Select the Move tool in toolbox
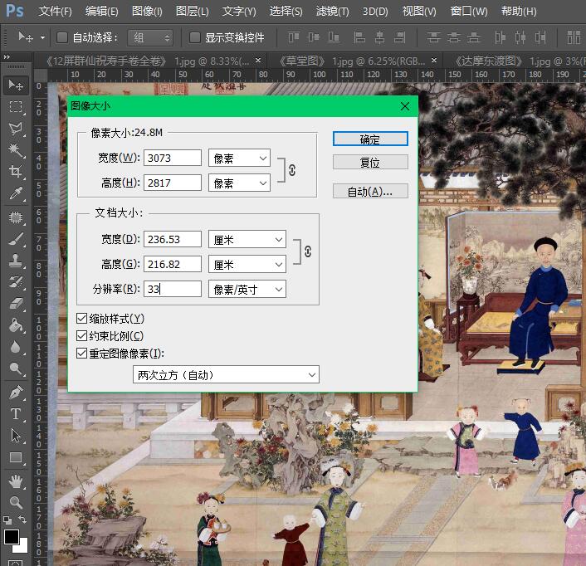Viewport: 586px width, 566px height. tap(16, 85)
